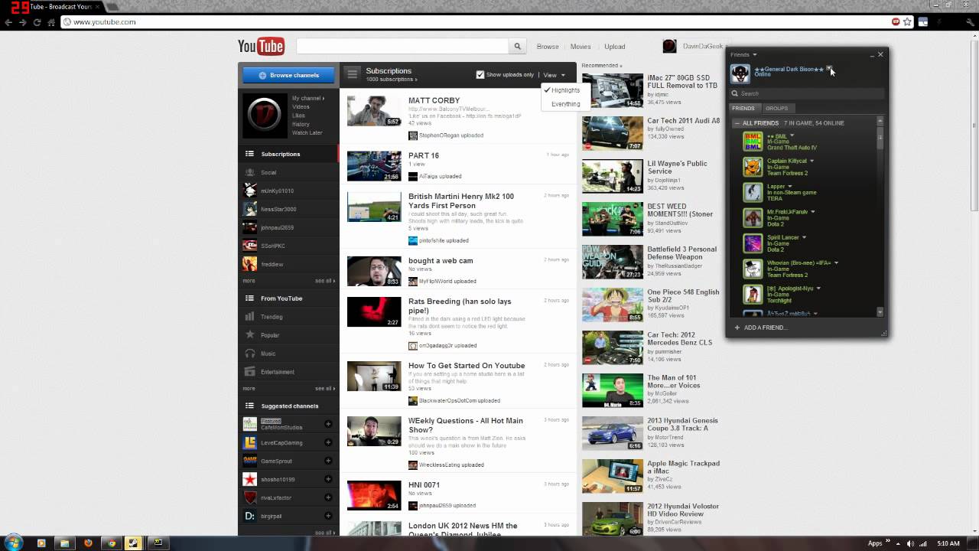This screenshot has height=551, width=979.
Task: Open the bought a web cam thumbnail
Action: pos(374,271)
